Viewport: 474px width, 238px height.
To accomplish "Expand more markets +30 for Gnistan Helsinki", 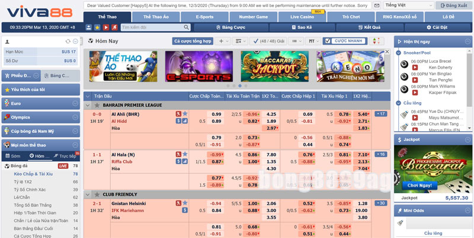I will point(380,203).
